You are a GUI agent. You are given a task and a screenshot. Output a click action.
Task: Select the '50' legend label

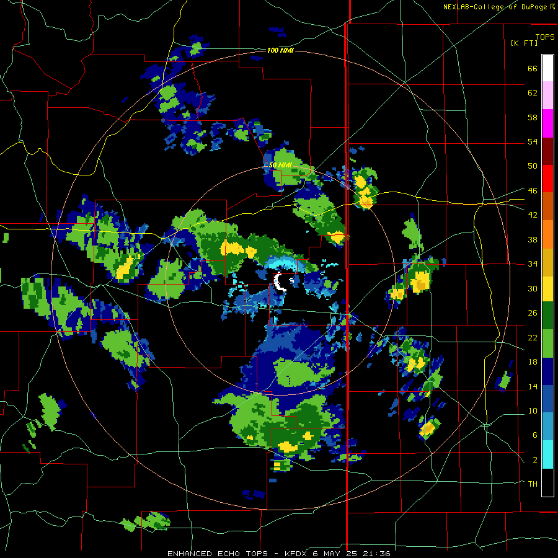533,166
